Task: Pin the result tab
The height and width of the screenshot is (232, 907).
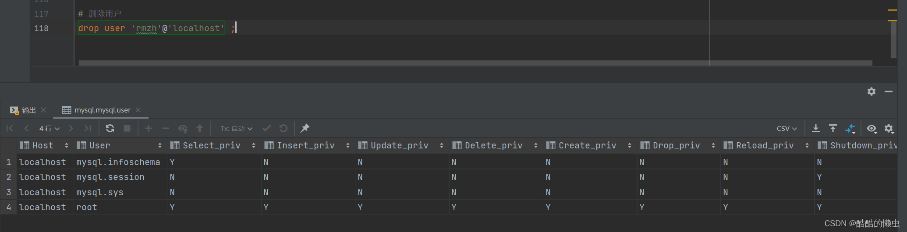Action: pos(305,128)
